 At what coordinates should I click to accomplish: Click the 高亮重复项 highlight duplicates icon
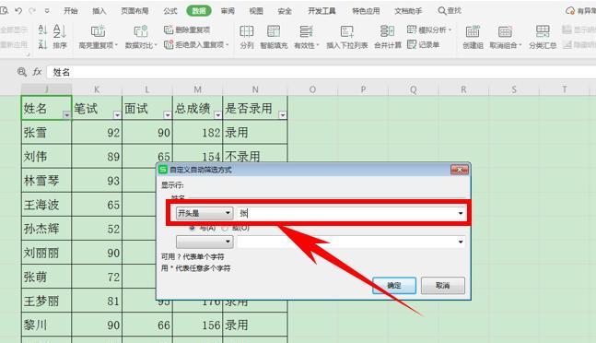(98, 31)
